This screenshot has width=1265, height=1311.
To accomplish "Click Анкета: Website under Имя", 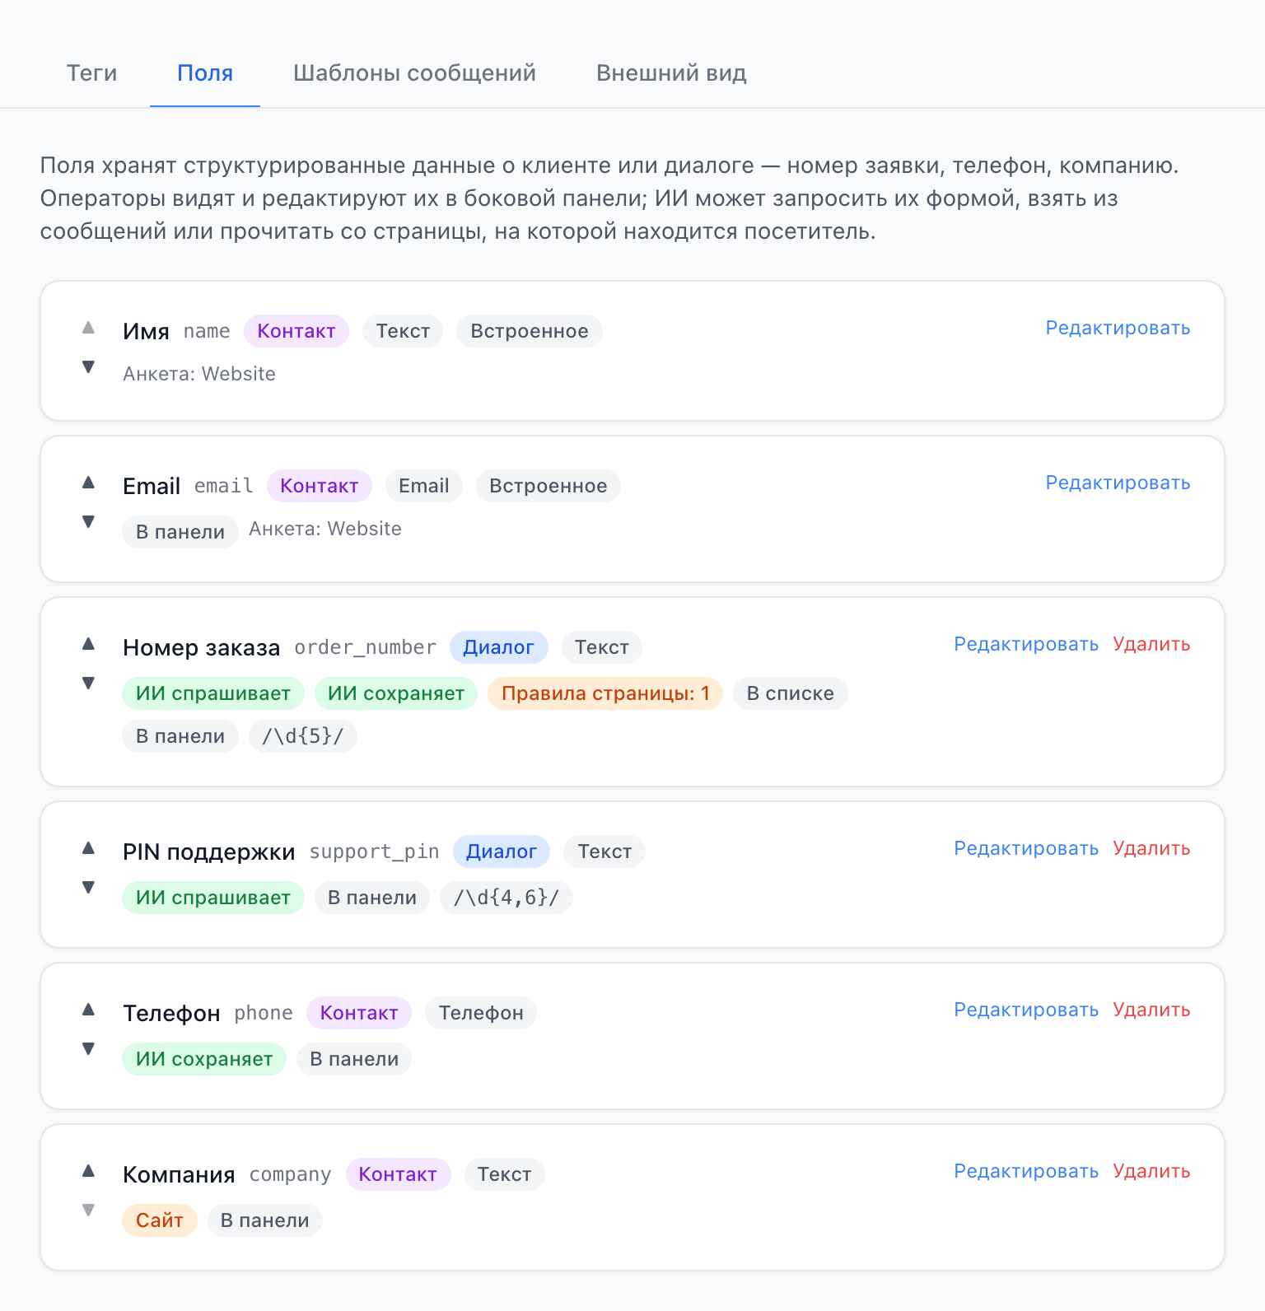I will pos(199,374).
